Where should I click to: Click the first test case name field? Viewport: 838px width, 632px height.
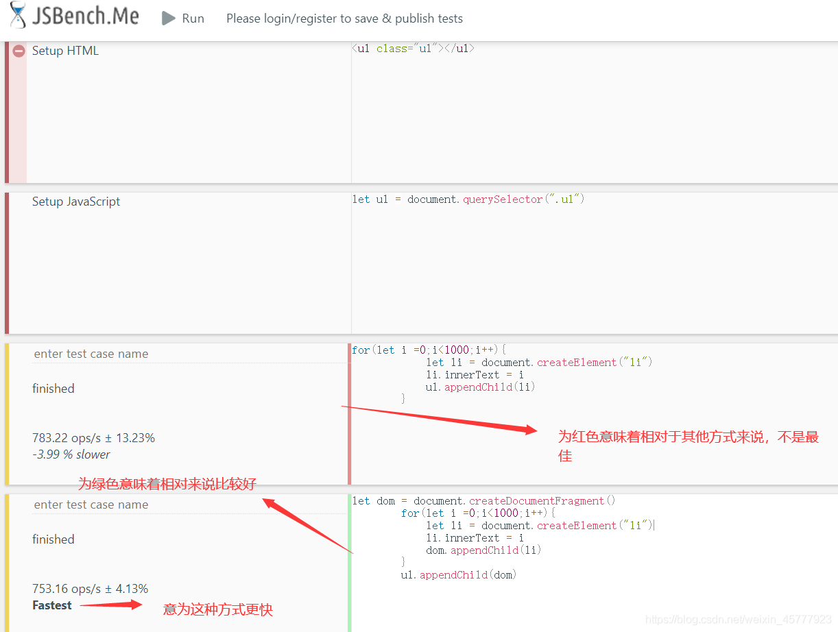click(189, 354)
